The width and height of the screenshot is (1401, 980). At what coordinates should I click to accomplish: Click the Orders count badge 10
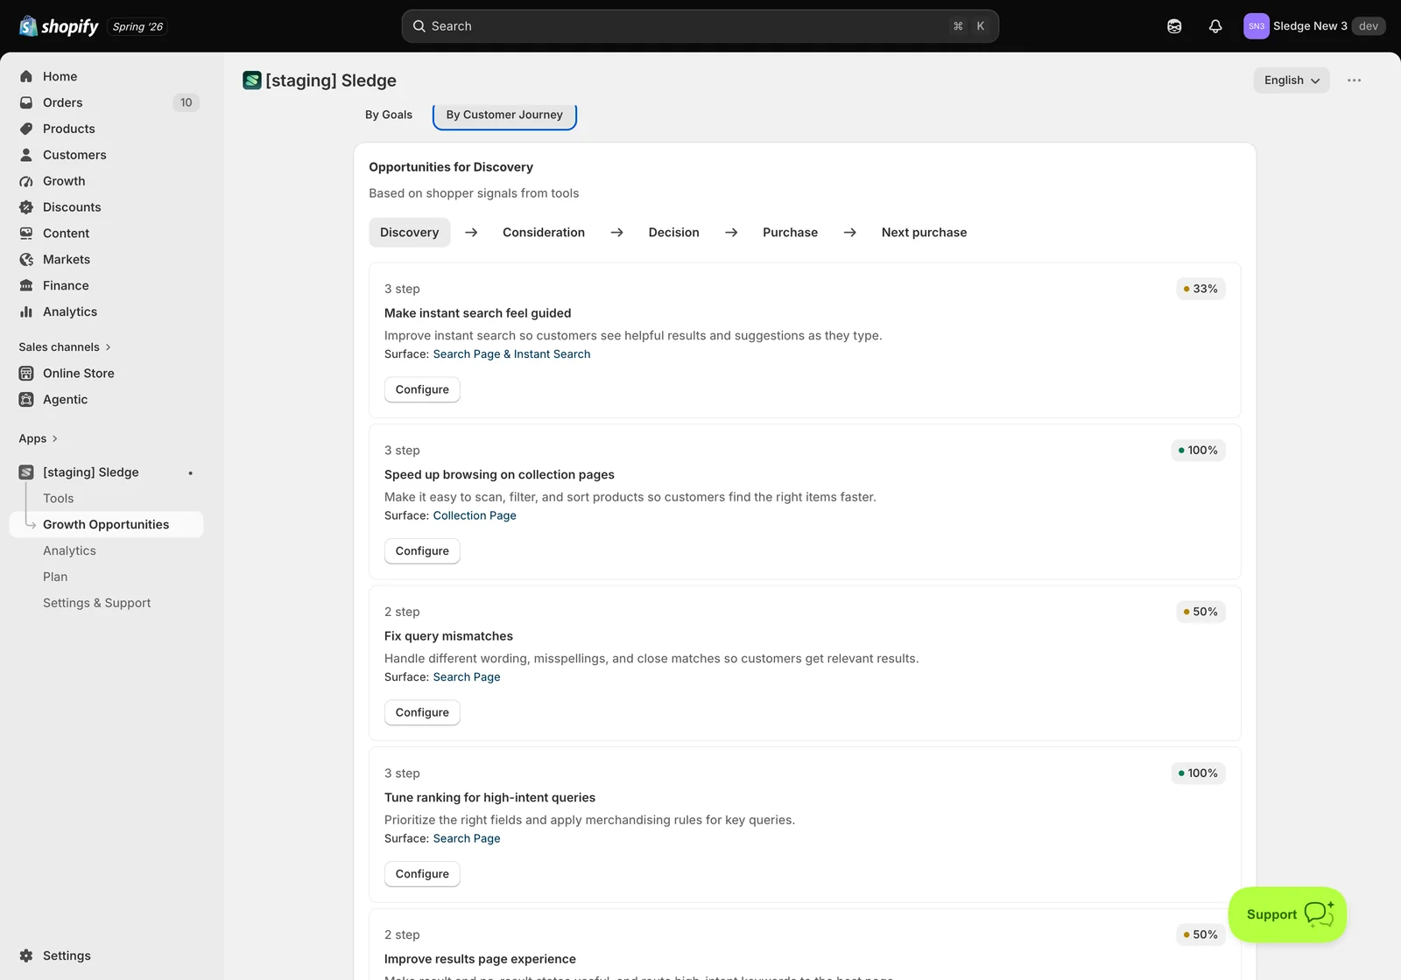(x=187, y=102)
